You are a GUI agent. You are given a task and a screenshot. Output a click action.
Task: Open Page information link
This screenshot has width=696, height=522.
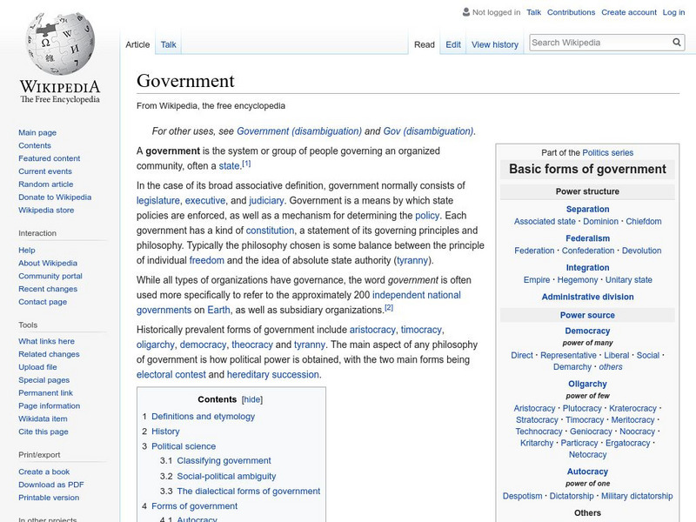[50, 405]
